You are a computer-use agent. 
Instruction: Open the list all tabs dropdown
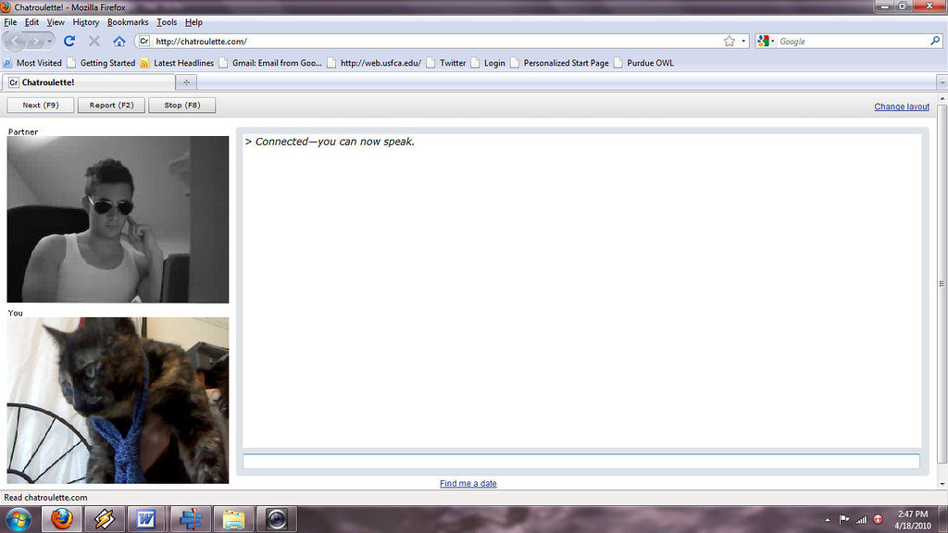(x=942, y=82)
